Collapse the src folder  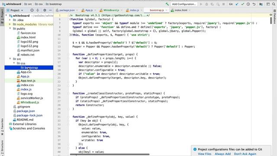coord(10,59)
